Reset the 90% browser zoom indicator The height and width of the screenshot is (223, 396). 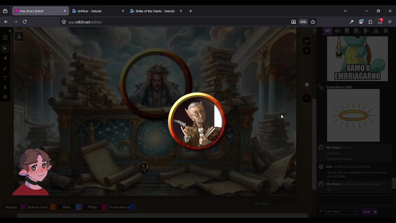coord(303,22)
